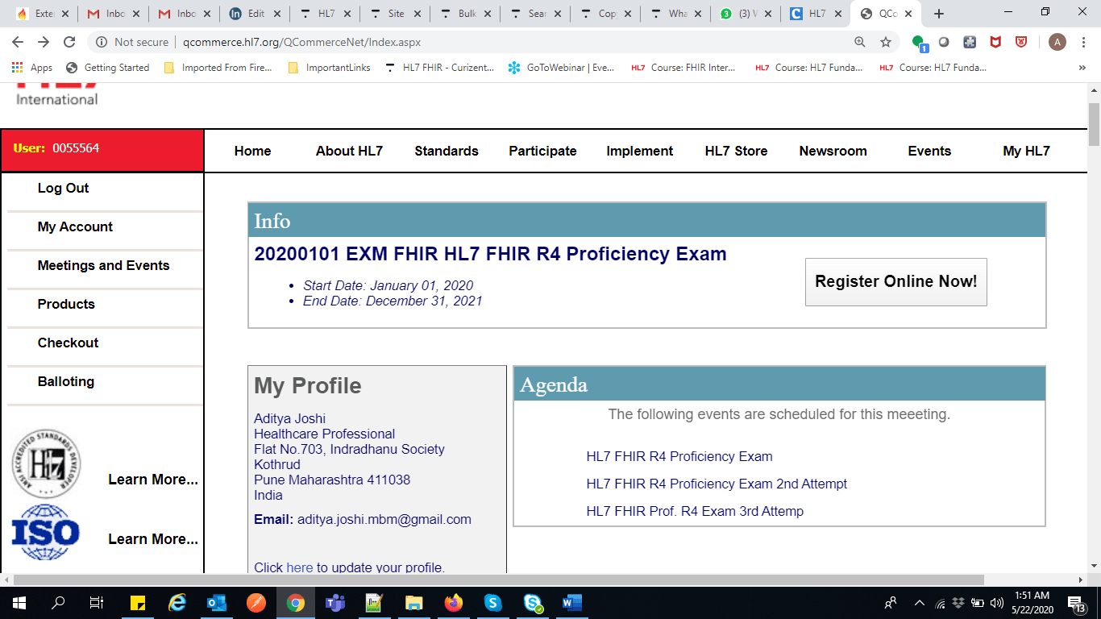The width and height of the screenshot is (1101, 619).
Task: Open the ImportantLinks bookmark folder
Action: 329,68
